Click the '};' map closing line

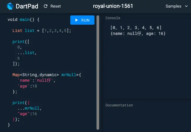[15, 92]
